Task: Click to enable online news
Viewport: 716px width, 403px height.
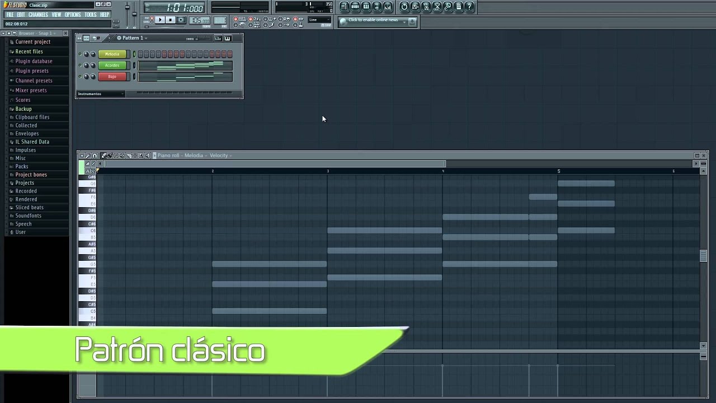Action: point(373,20)
